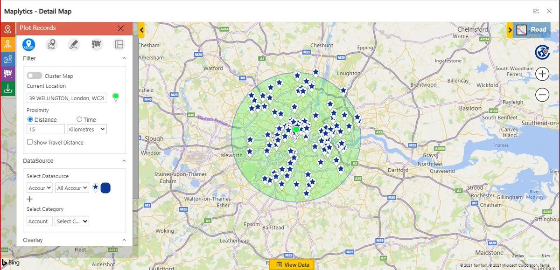Open the Kilometres unit dropdown
This screenshot has height=270, width=560.
pyautogui.click(x=86, y=129)
